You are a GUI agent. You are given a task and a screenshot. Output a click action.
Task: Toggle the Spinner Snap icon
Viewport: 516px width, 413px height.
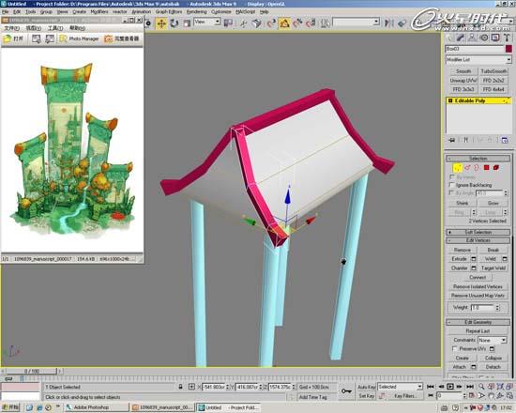pos(311,23)
